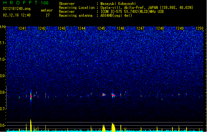Viewport: 207px width, 132px height.
Task: Click the Ogata-vill. Akita-Pref. JAPAN location text
Action: (147, 8)
